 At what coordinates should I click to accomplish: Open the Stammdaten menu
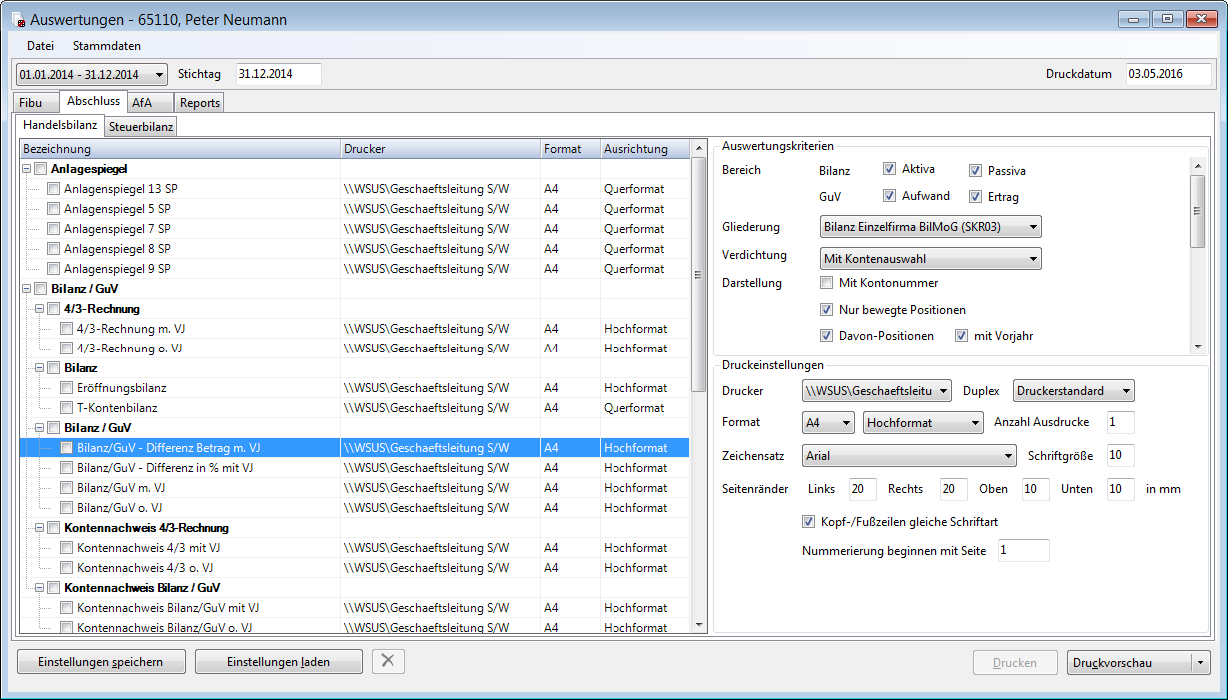[106, 46]
